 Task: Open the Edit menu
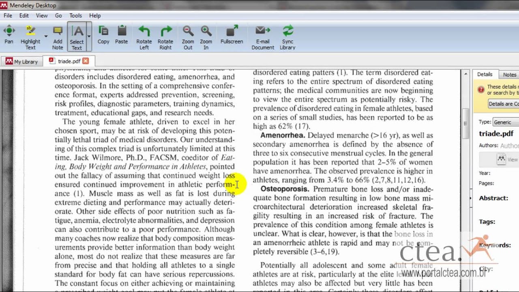(x=24, y=15)
